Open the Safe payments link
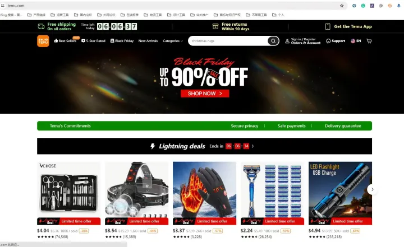The height and width of the screenshot is (247, 404). (x=291, y=126)
